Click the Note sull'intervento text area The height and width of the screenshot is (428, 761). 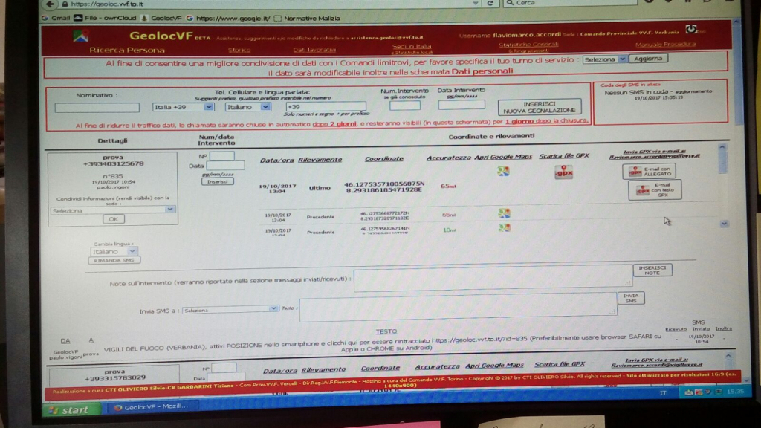click(x=493, y=278)
